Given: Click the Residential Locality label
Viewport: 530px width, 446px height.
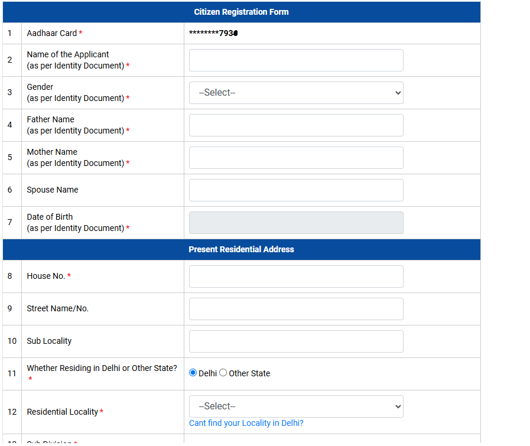Looking at the screenshot, I should point(61,412).
